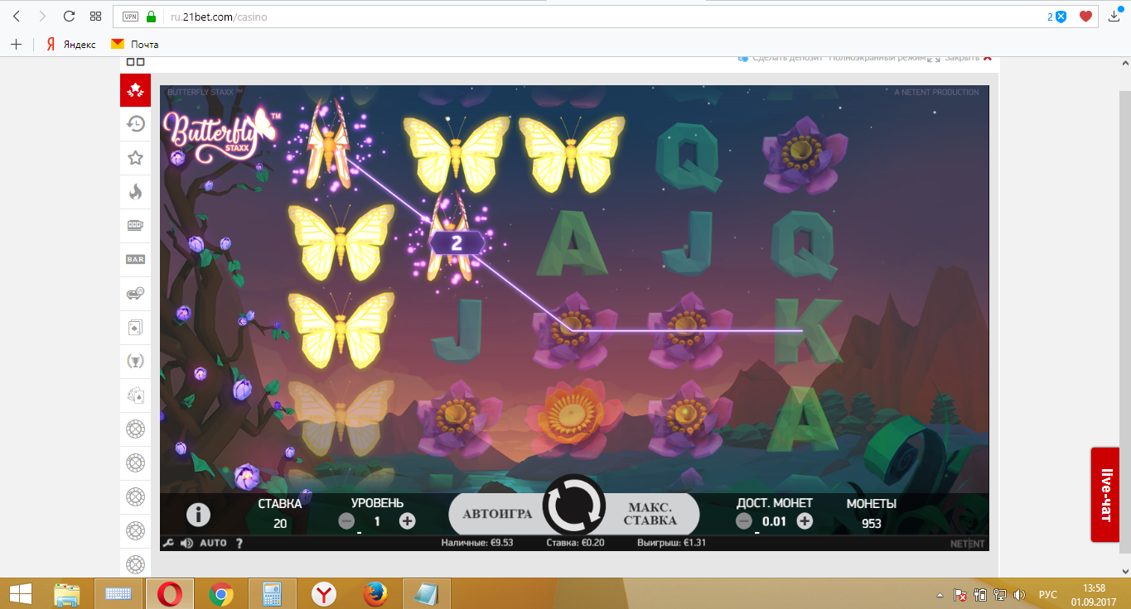Image resolution: width=1131 pixels, height=609 pixels.
Task: Decrease the Уровень bet level
Action: pyautogui.click(x=347, y=521)
